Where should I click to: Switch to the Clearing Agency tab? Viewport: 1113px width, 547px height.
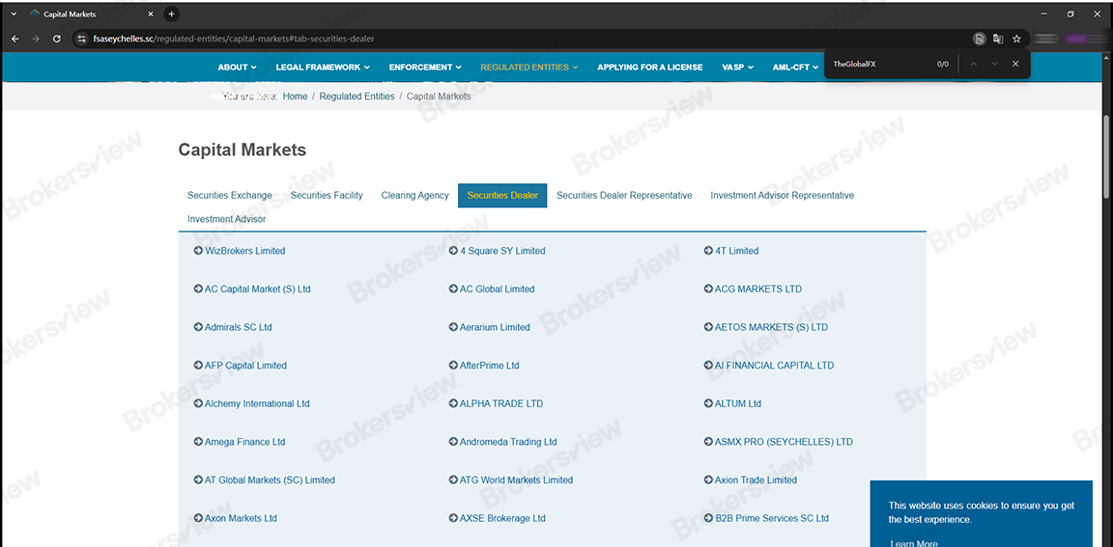click(x=415, y=195)
